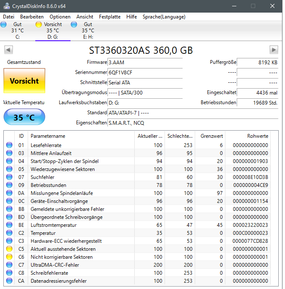Click the yellow Vorsicht health status button
This screenshot has height=289, width=285.
[x=24, y=81]
